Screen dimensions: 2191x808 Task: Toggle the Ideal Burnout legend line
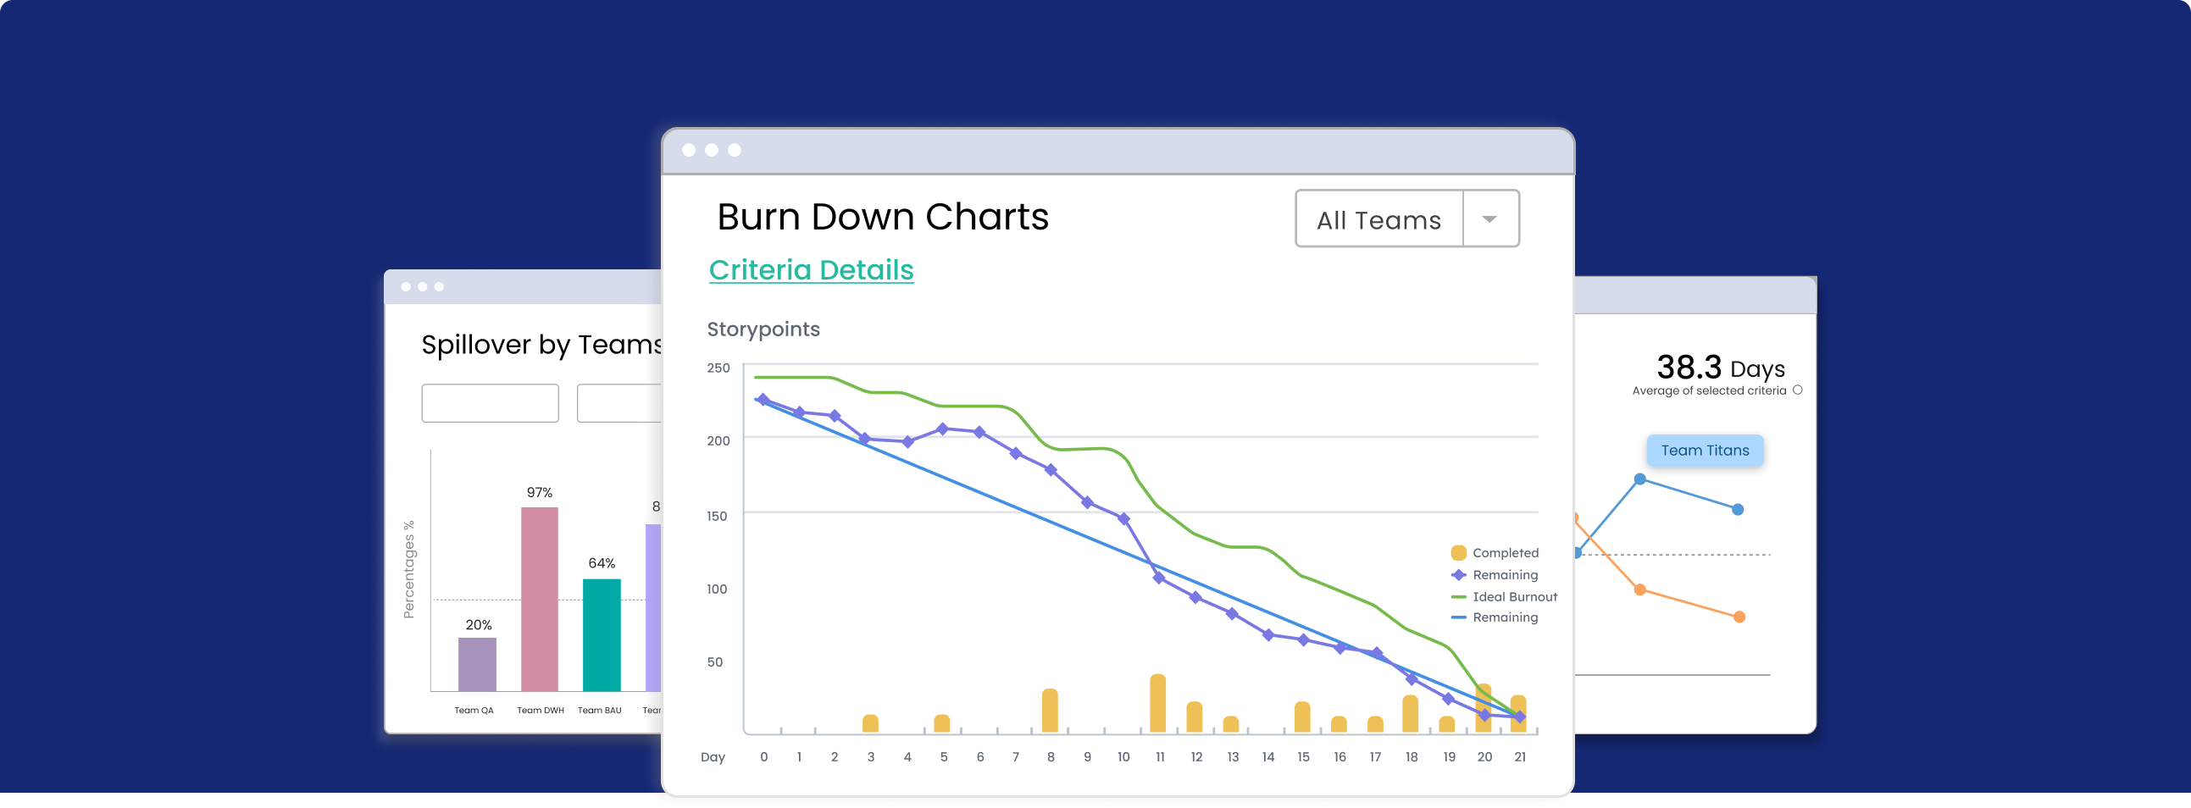click(x=1459, y=597)
